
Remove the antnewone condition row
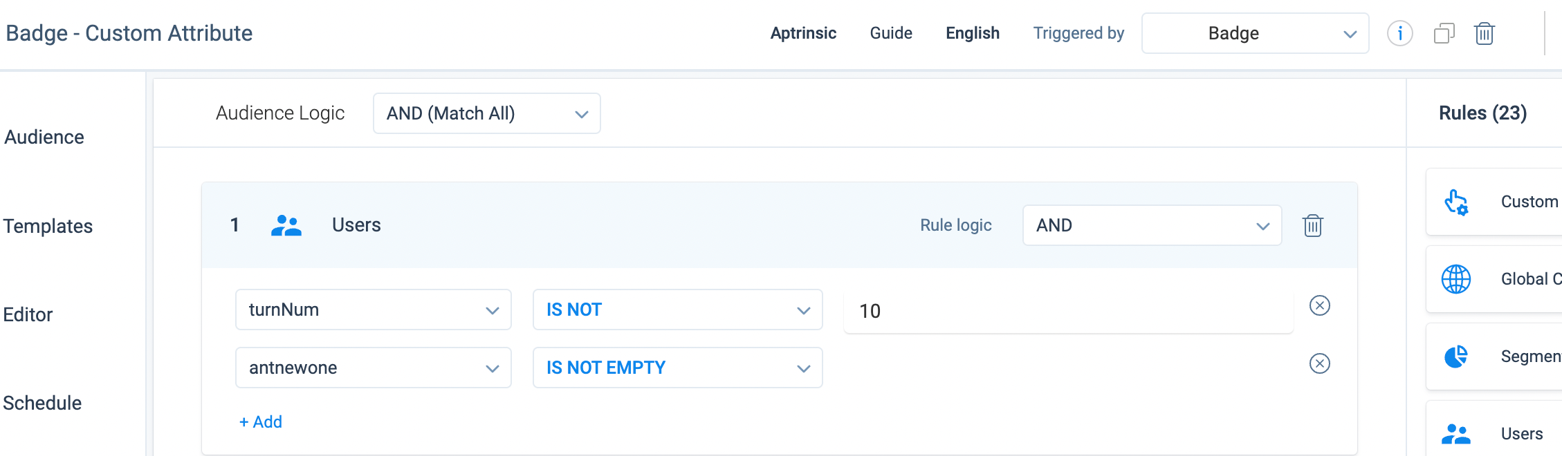pos(1319,363)
